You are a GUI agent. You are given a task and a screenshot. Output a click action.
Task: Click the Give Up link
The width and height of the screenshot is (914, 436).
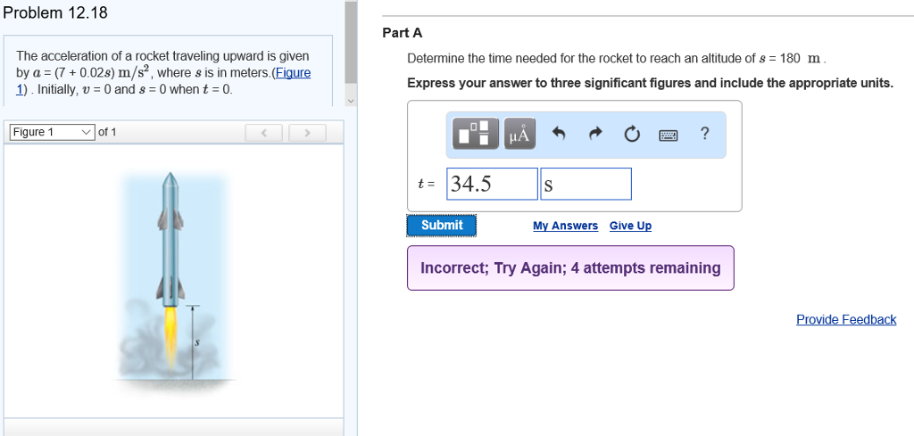click(630, 226)
